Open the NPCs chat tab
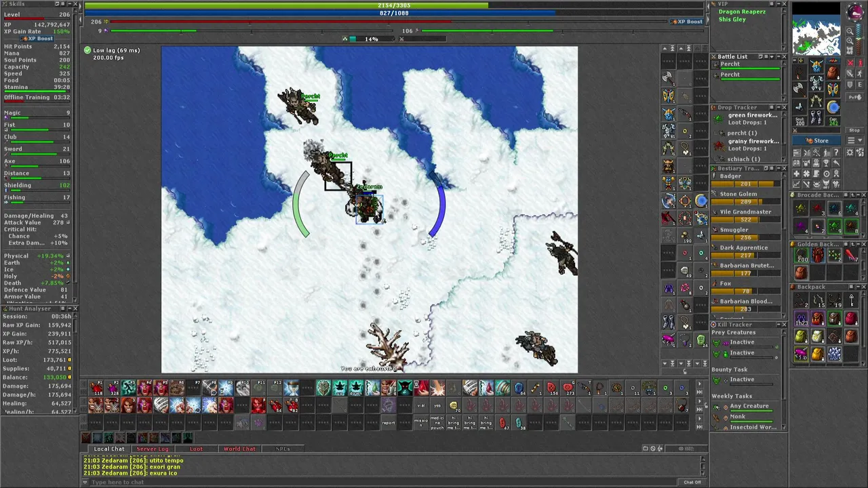This screenshot has width=868, height=488. tap(283, 449)
